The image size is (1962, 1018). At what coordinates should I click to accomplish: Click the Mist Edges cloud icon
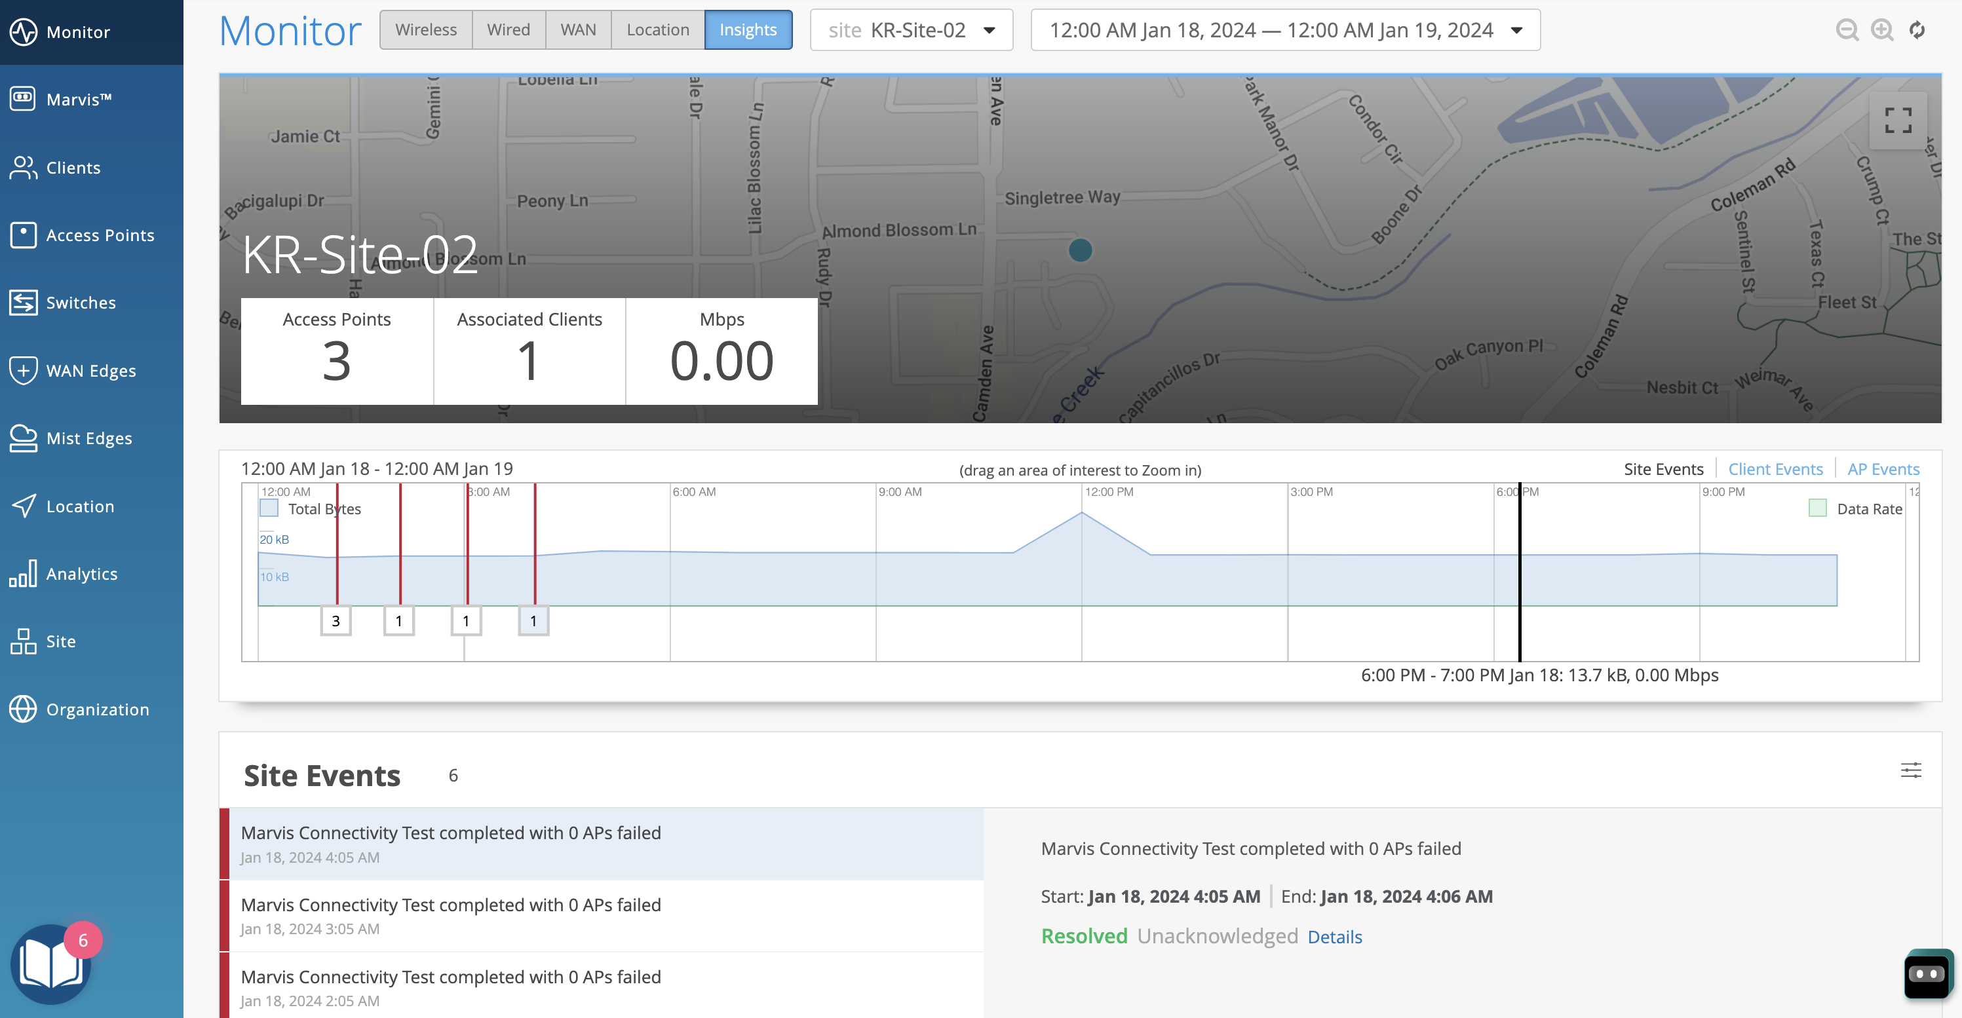(x=23, y=438)
